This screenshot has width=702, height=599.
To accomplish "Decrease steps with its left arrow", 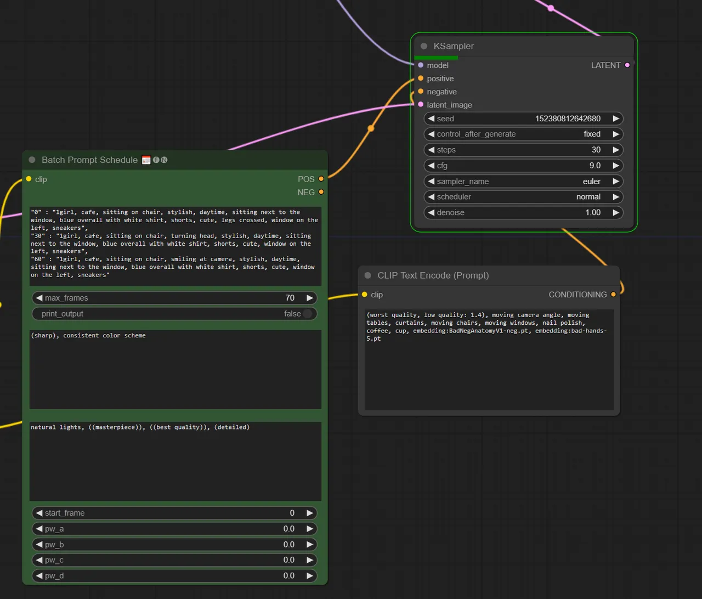I will [x=431, y=150].
